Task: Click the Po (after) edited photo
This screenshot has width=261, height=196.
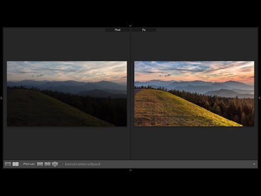Action: click(194, 94)
